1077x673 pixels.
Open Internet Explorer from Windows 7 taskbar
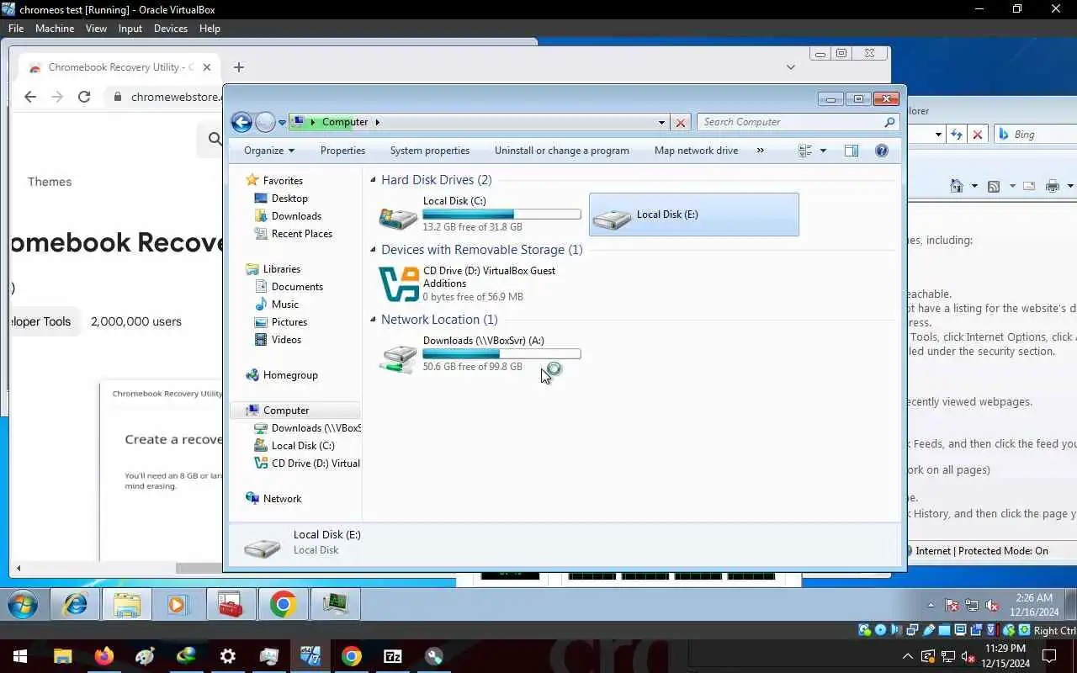(x=75, y=605)
